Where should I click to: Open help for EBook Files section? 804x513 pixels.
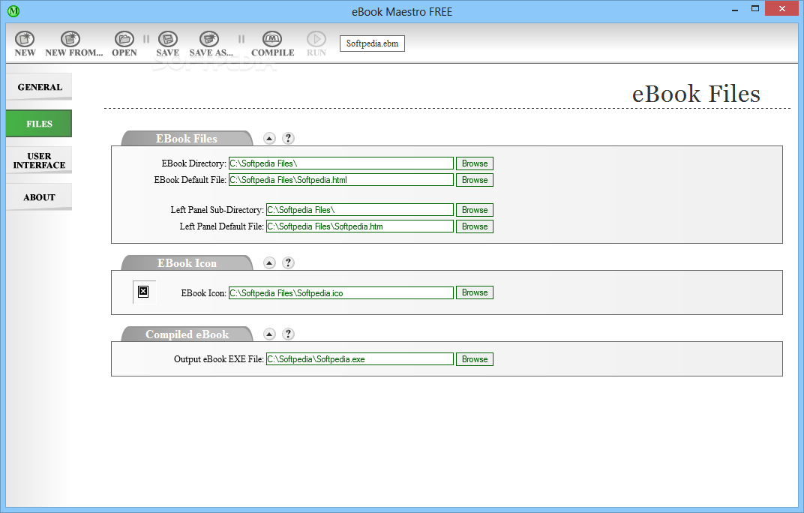point(288,138)
